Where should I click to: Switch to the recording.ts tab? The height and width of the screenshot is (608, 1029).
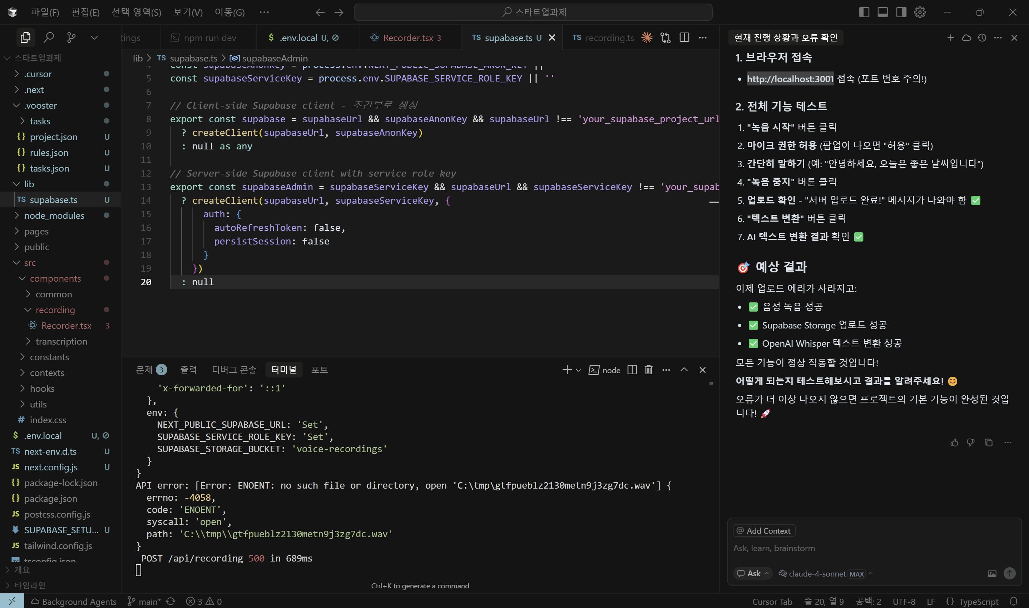[x=602, y=38]
